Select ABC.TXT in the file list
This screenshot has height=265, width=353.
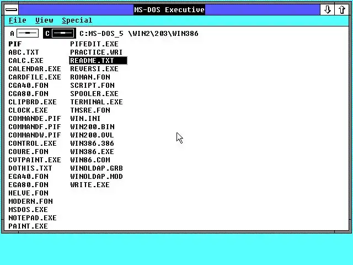24,52
